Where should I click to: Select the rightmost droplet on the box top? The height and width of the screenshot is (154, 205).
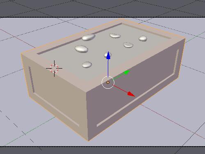pos(143,38)
